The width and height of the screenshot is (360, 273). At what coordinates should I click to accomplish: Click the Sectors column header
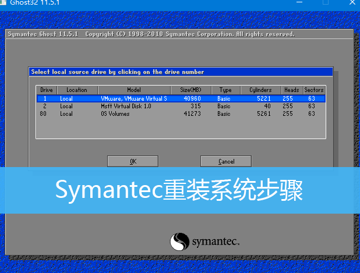[x=314, y=90]
